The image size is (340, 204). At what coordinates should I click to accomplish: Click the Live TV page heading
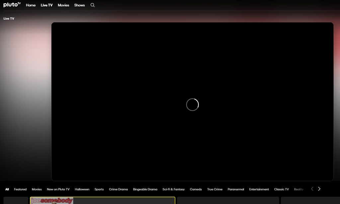9,19
